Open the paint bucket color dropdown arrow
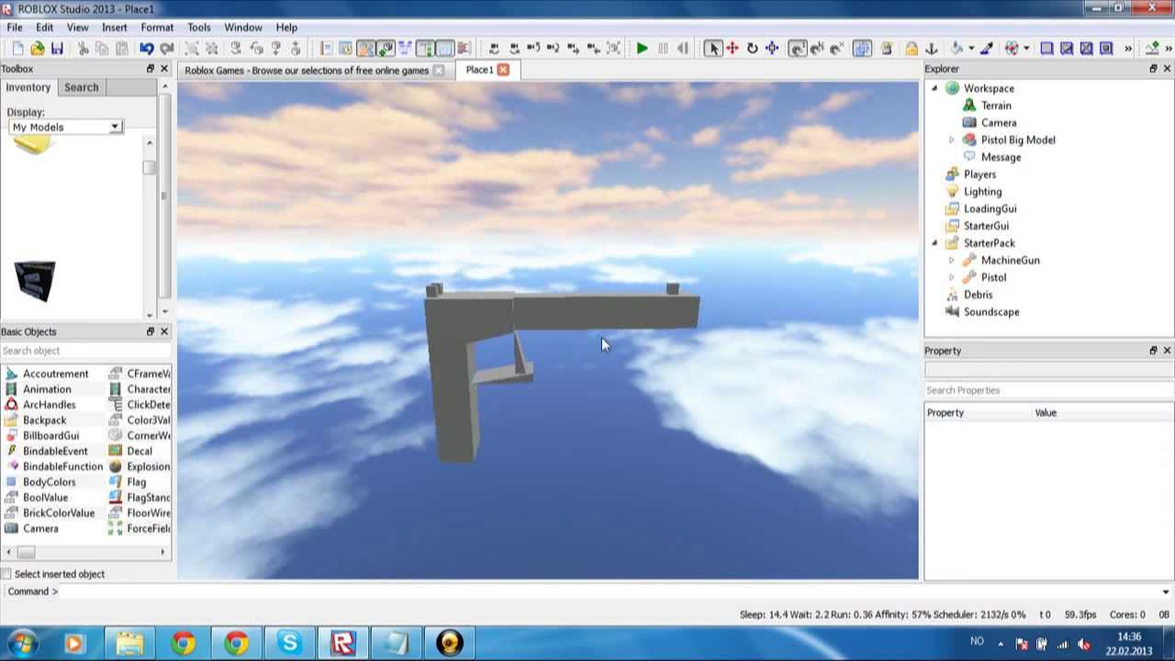 click(x=971, y=49)
